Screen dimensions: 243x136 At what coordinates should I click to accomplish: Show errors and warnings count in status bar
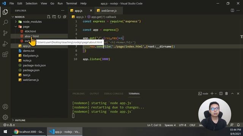click(x=9, y=125)
